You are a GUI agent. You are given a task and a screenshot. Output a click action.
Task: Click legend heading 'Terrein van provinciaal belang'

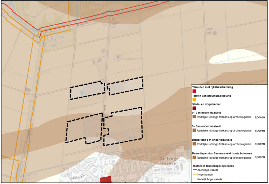point(211,96)
